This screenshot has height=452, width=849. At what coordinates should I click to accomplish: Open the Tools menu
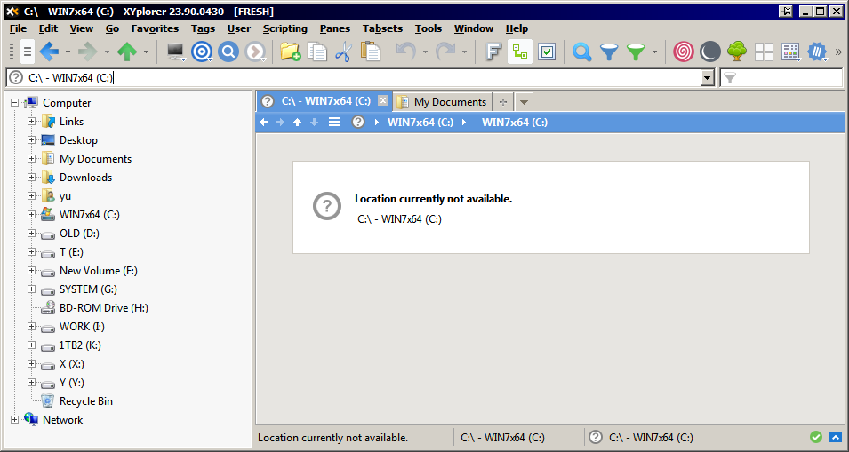pyautogui.click(x=429, y=28)
